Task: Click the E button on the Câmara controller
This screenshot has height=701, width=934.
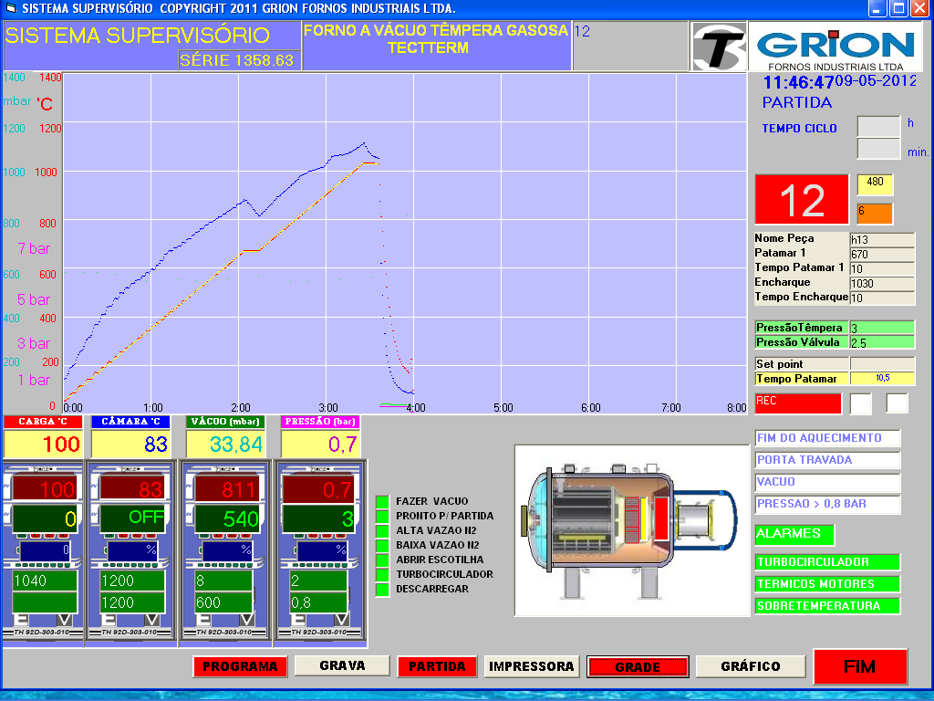Action: [110, 620]
